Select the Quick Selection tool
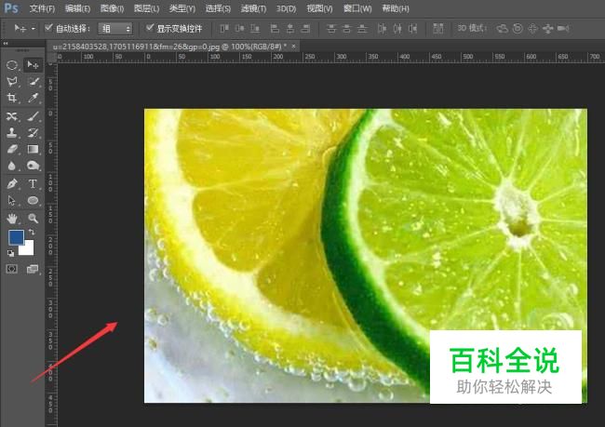This screenshot has width=605, height=427. tap(34, 81)
